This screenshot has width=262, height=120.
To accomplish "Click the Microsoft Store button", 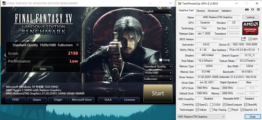I will 82,100.
